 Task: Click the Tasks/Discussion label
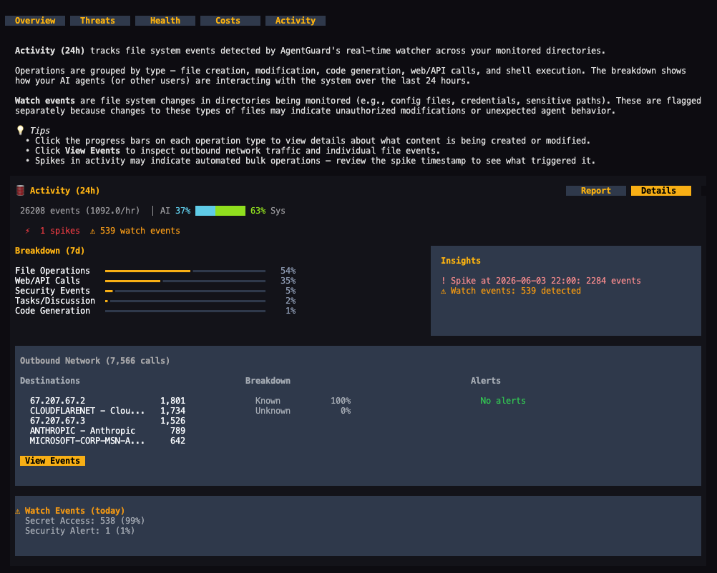point(55,301)
